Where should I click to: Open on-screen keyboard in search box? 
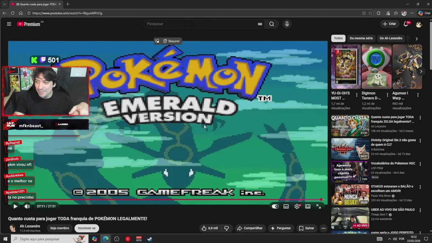coord(260,24)
